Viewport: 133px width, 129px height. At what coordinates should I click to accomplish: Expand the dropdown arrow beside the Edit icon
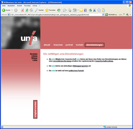pos(78,10)
